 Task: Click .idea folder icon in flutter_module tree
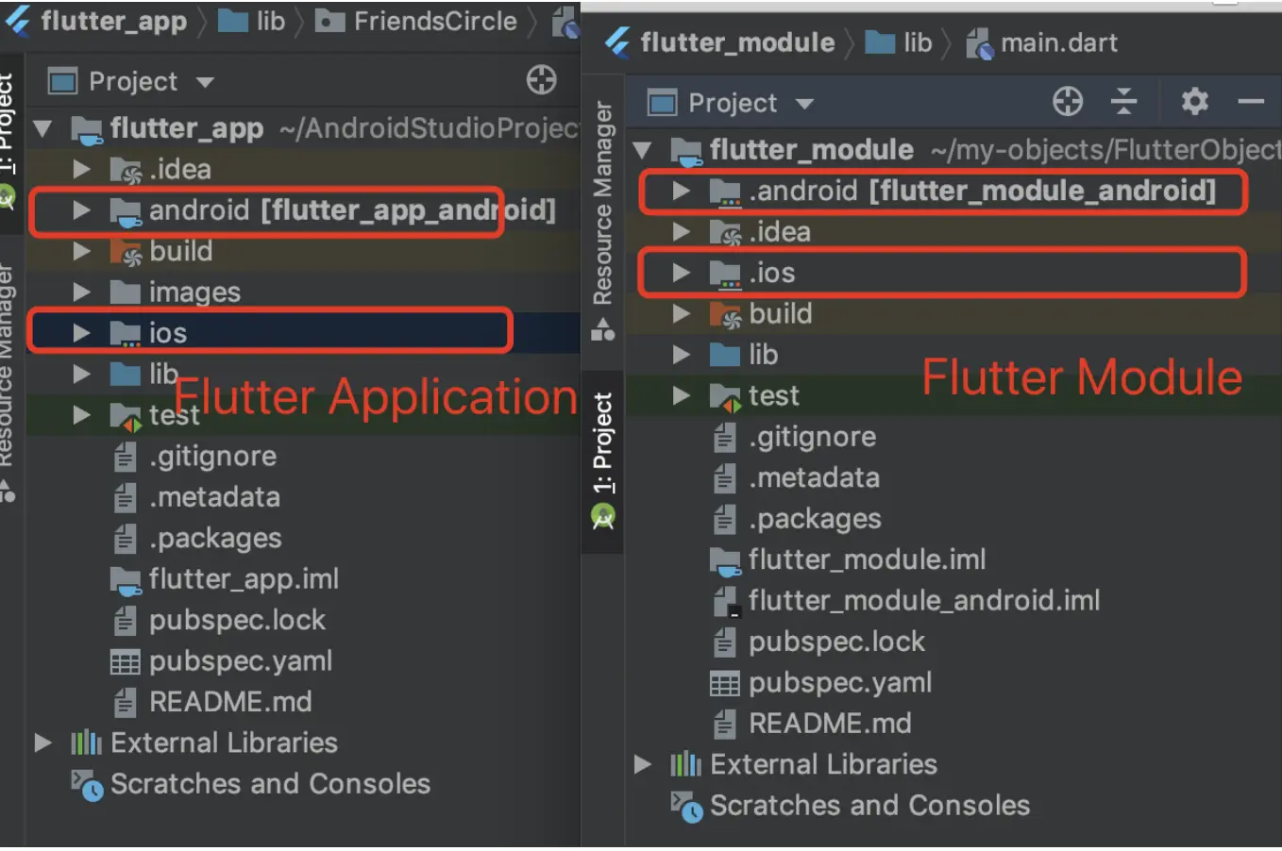coord(725,232)
